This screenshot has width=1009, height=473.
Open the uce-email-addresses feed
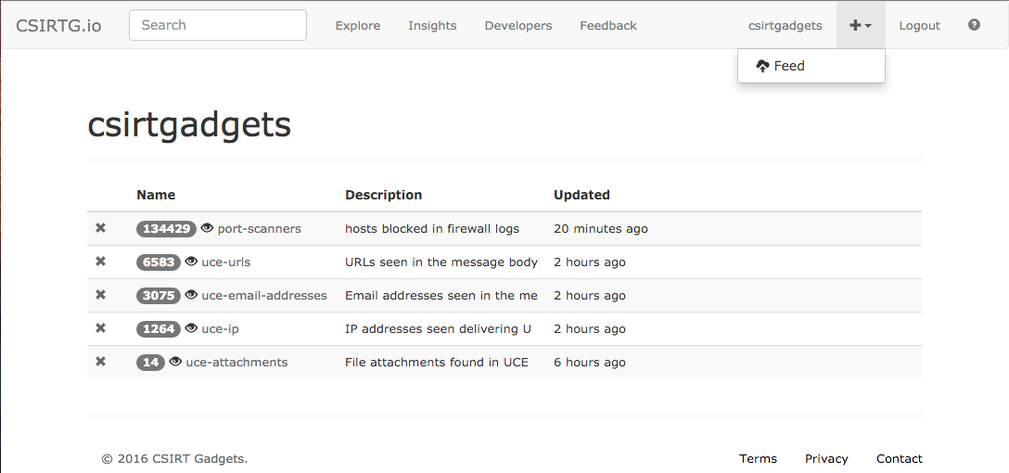coord(263,295)
